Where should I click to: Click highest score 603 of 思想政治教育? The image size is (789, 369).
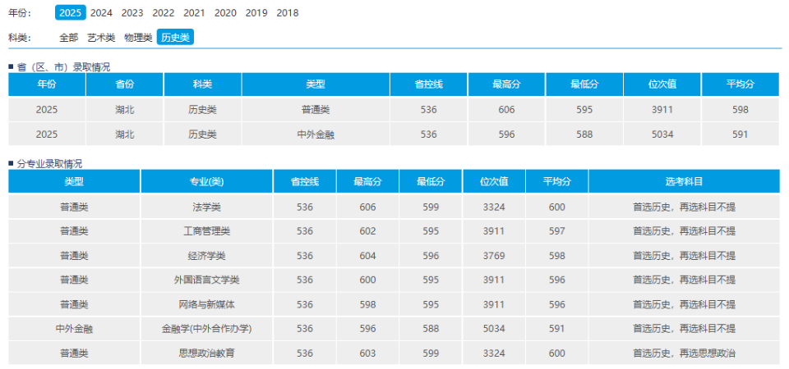(x=368, y=353)
